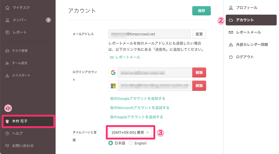Open チーム設定 team settings icon
This screenshot has height=154, width=279.
[x=8, y=63]
